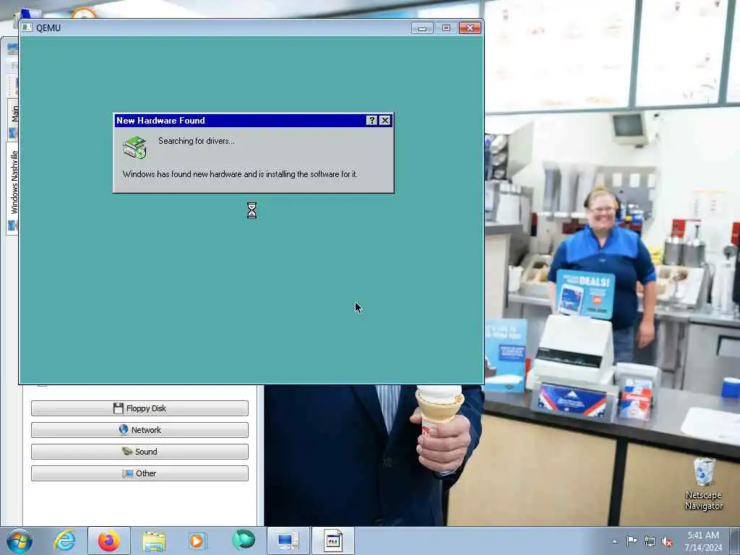This screenshot has width=740, height=555.
Task: Maximize the QEMU window
Action: click(446, 28)
